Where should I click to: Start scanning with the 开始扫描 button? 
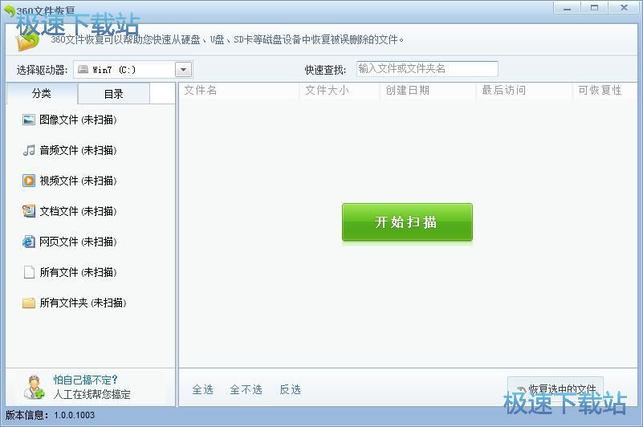pos(407,222)
